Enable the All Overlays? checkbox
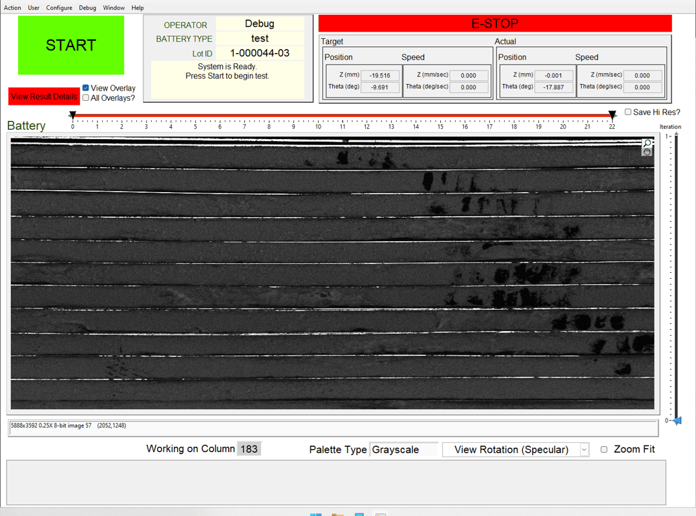 click(86, 98)
